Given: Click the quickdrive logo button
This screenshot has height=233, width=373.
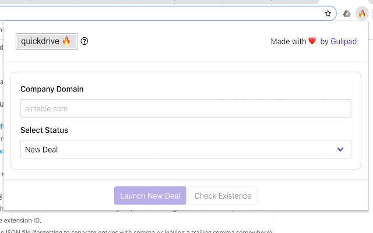Looking at the screenshot, I should click(47, 41).
